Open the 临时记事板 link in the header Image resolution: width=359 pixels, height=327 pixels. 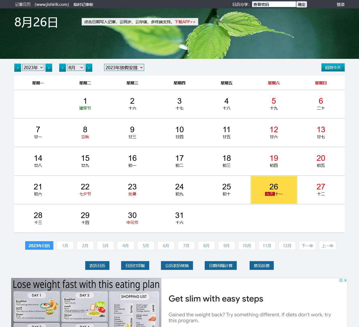tap(83, 4)
